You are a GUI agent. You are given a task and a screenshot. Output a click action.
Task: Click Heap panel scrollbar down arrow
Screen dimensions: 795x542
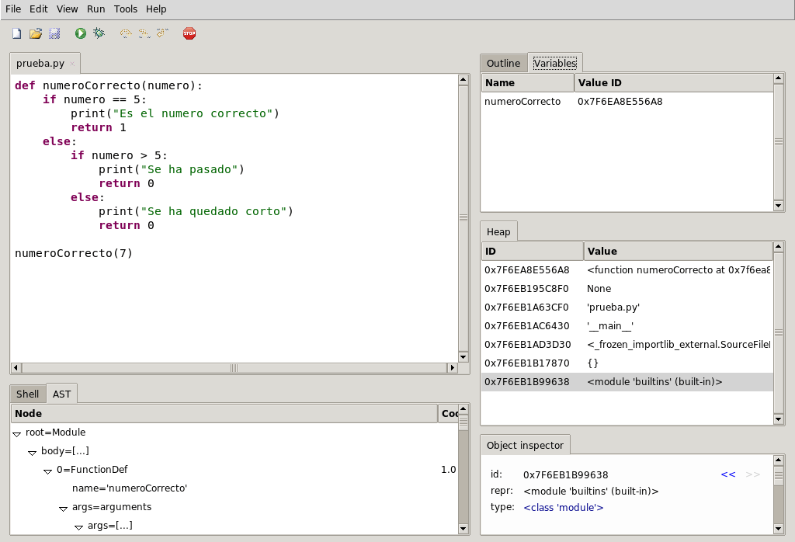point(778,419)
